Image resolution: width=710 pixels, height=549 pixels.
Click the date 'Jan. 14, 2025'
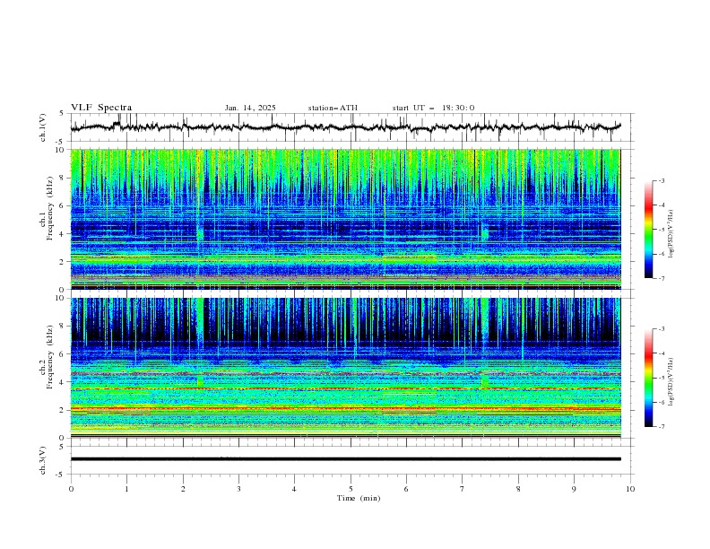[250, 108]
